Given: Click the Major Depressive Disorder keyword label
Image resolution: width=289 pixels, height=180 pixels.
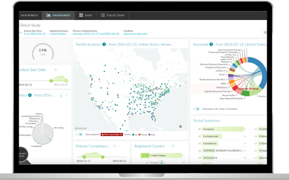Looking at the screenshot, I should (231, 98).
